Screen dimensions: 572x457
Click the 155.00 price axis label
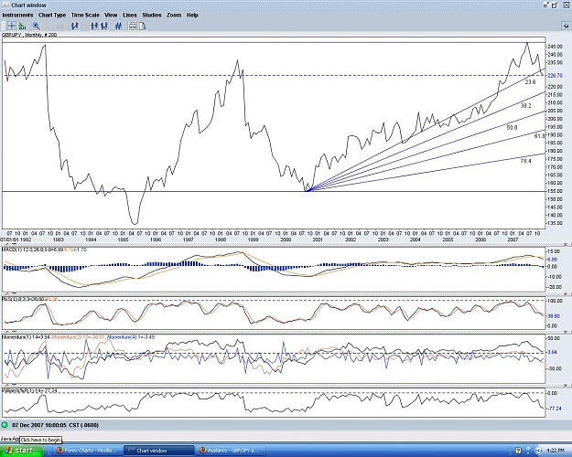(x=555, y=191)
